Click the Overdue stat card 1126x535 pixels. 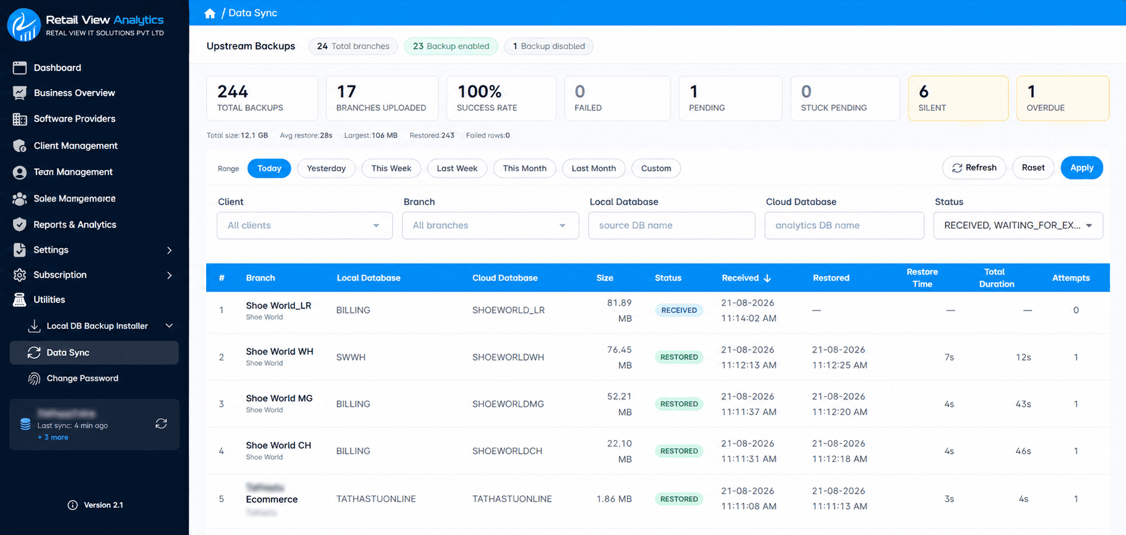[1063, 98]
